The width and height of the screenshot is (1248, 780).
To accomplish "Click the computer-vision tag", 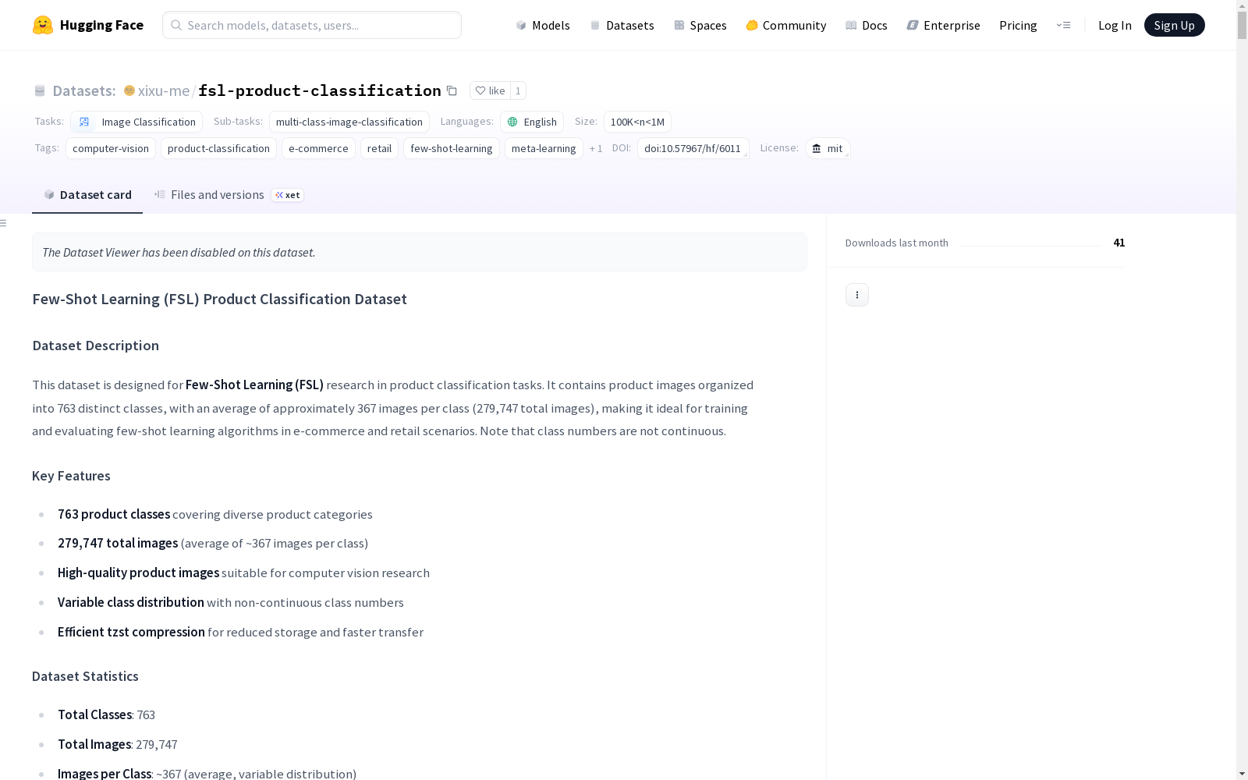I will click(x=111, y=148).
